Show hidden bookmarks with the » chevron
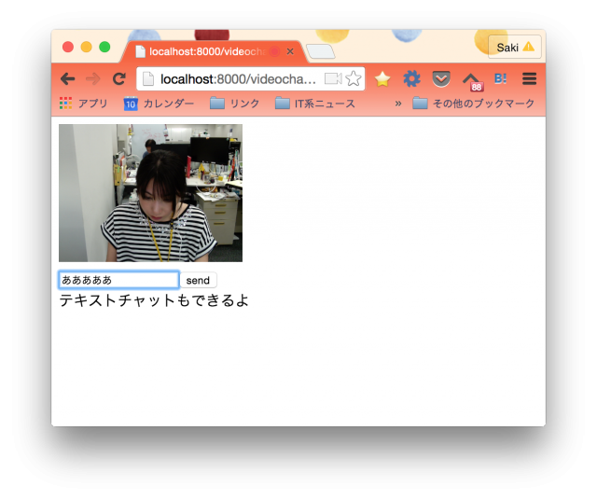This screenshot has width=597, height=500. click(x=398, y=104)
